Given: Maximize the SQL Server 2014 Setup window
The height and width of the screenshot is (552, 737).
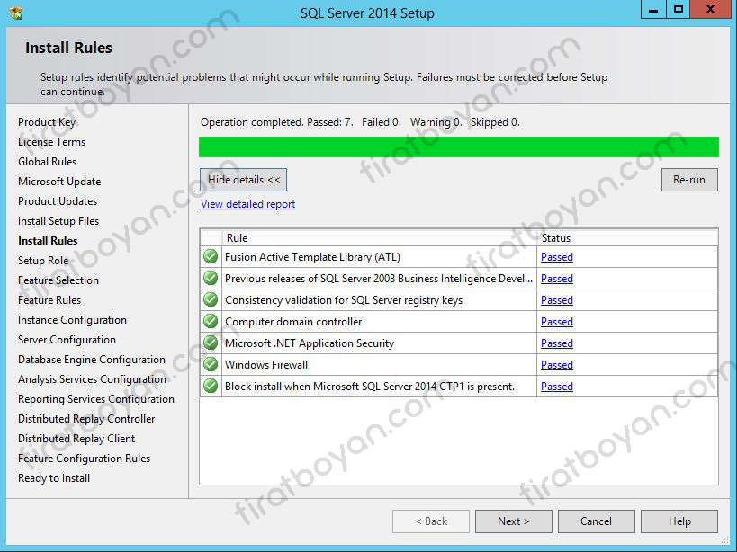Looking at the screenshot, I should click(x=679, y=9).
